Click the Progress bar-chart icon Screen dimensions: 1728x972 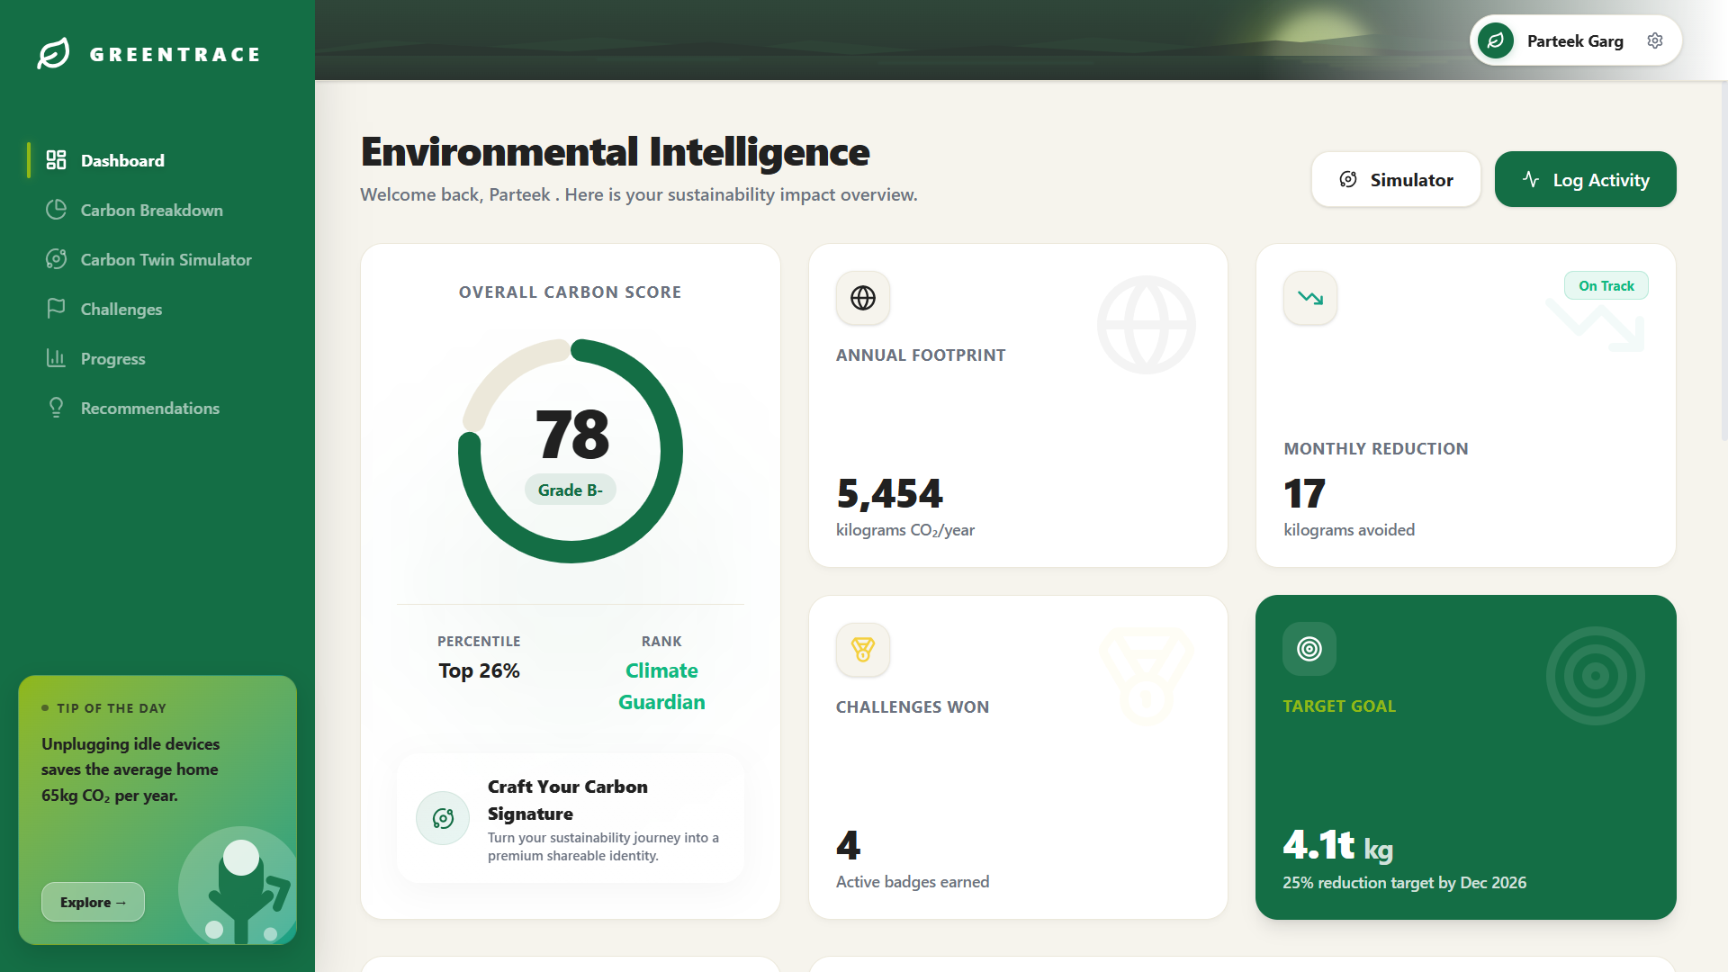56,358
